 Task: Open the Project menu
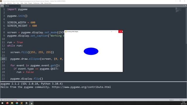click(30, 3)
